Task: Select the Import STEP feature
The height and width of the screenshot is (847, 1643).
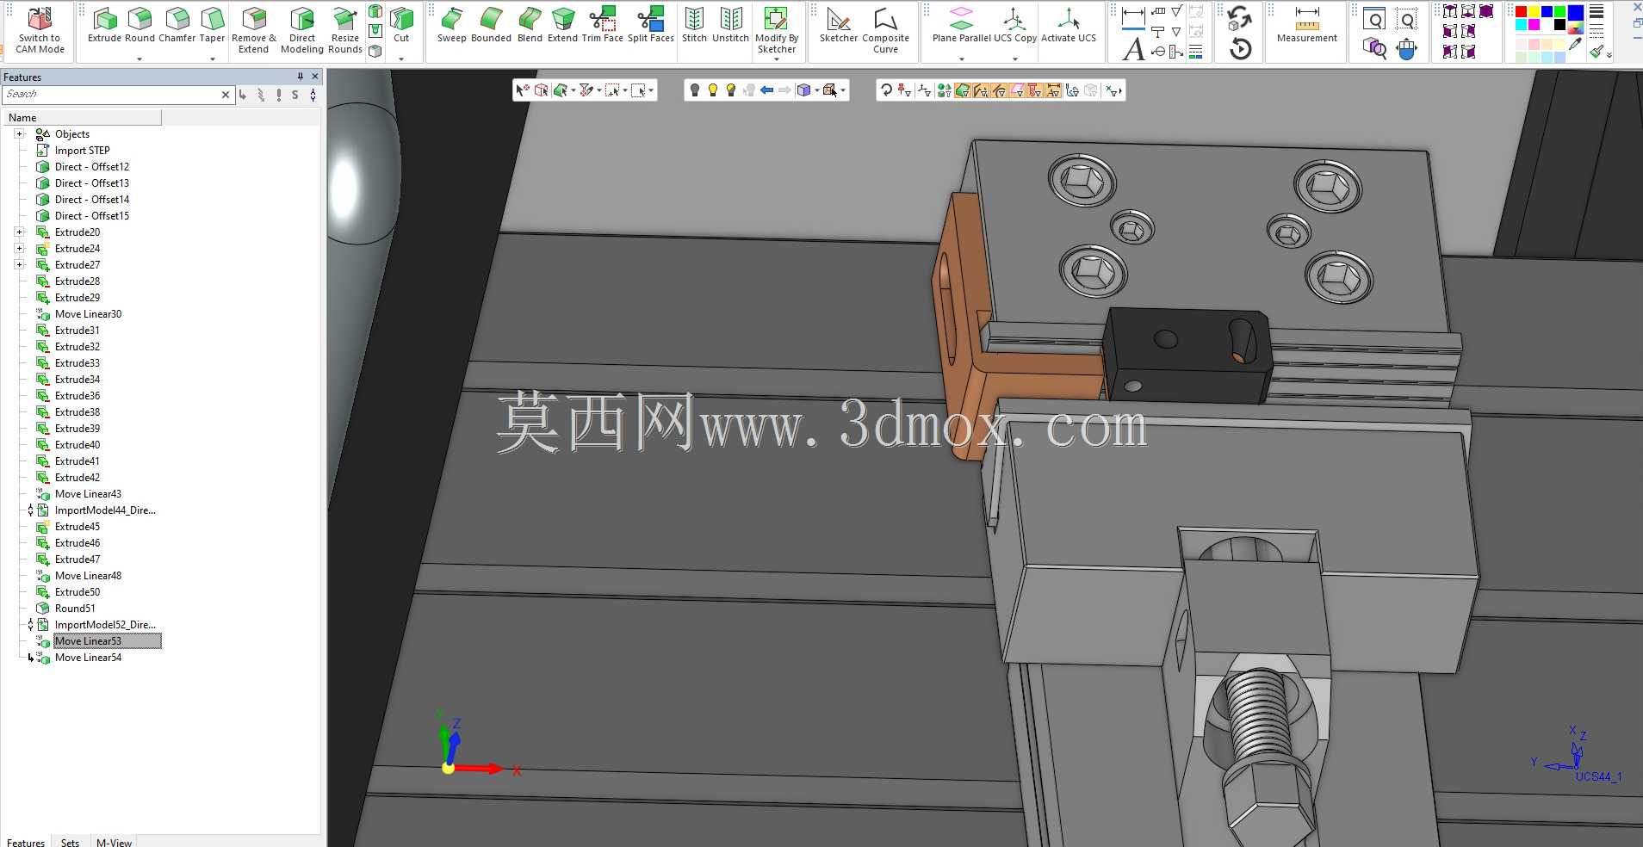Action: [82, 151]
